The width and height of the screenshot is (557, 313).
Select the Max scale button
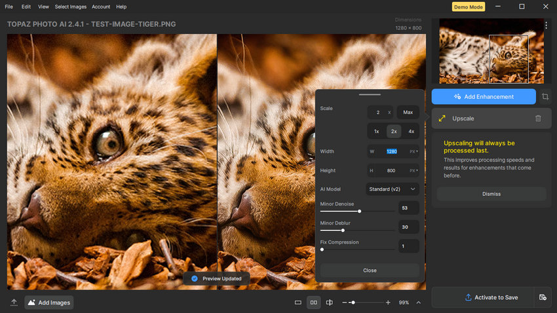pos(408,112)
